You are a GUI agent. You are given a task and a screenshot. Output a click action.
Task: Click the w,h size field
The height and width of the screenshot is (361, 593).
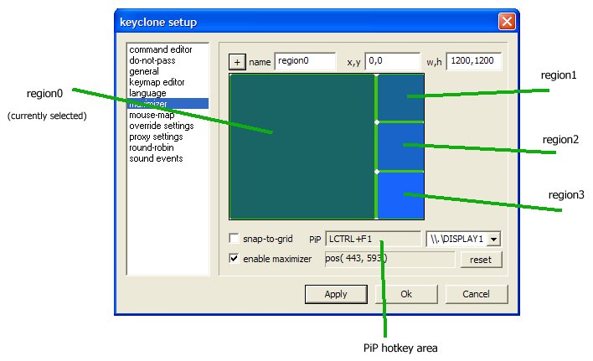tap(474, 61)
